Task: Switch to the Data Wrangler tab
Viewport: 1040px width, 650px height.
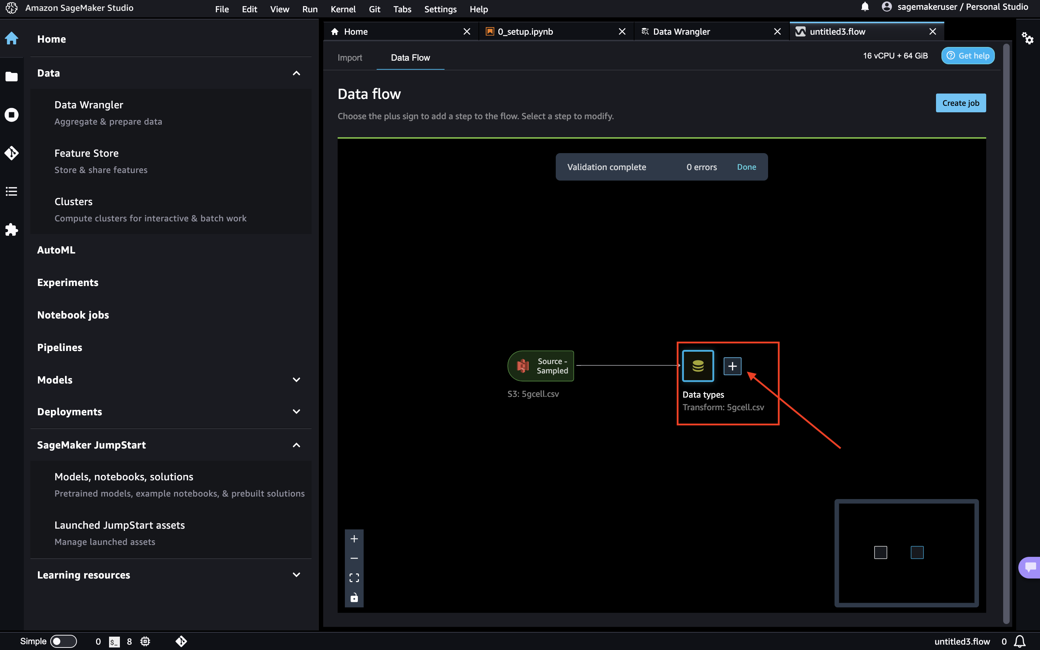Action: pos(711,31)
